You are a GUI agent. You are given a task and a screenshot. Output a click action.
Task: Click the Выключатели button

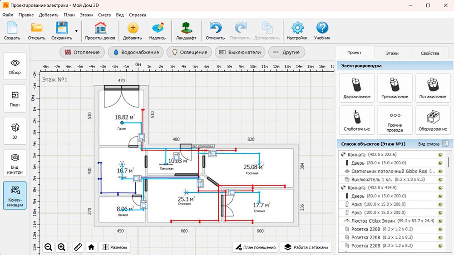coord(240,52)
